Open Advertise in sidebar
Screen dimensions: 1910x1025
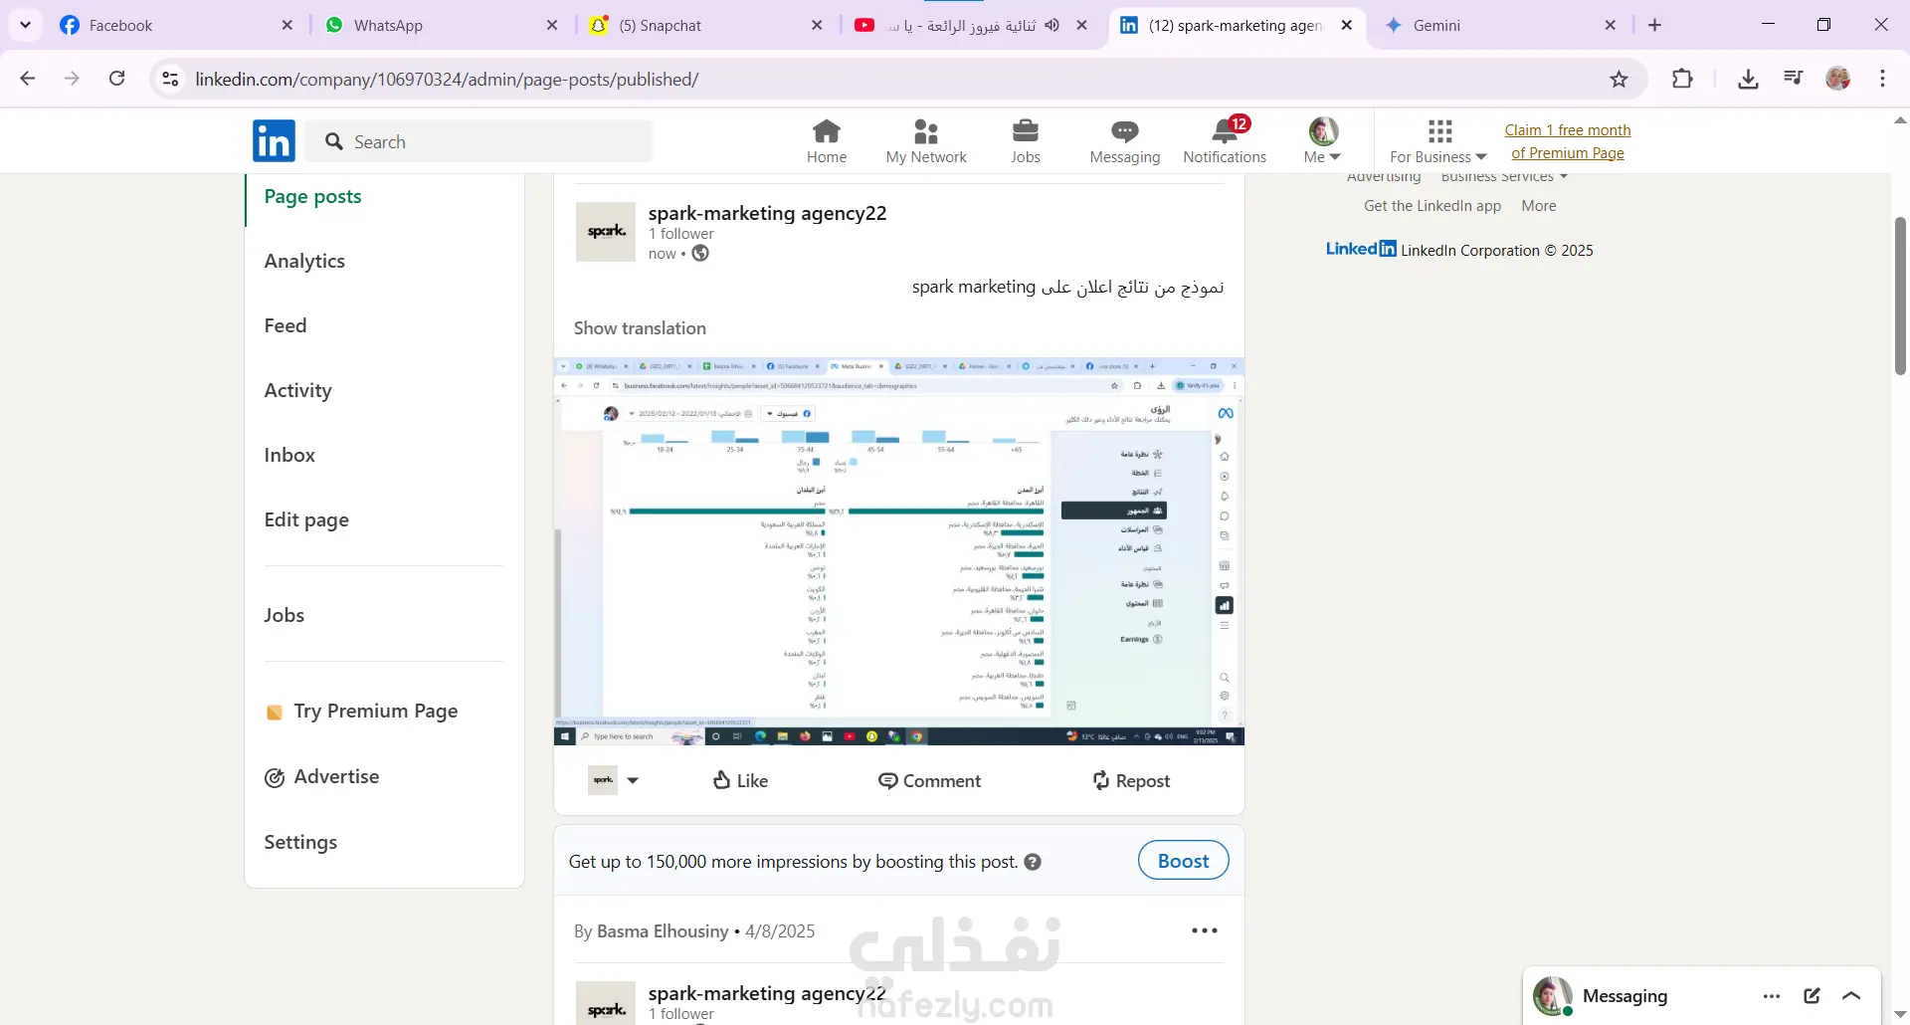point(321,777)
